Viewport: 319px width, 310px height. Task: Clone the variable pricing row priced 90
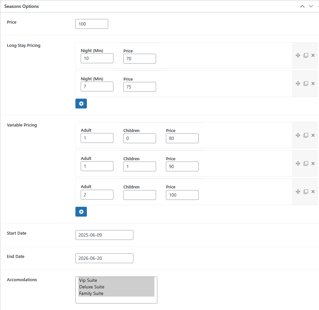[x=306, y=164]
